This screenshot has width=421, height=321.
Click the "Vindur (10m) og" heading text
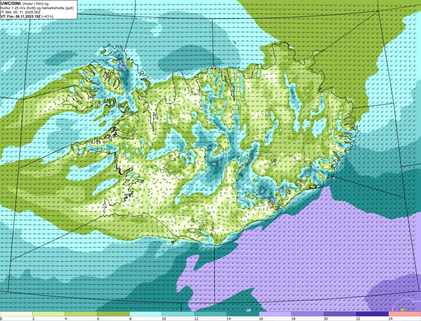click(36, 4)
